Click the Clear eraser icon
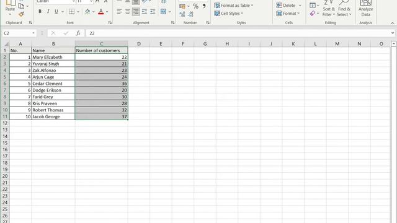The image size is (397, 223). click(x=313, y=14)
